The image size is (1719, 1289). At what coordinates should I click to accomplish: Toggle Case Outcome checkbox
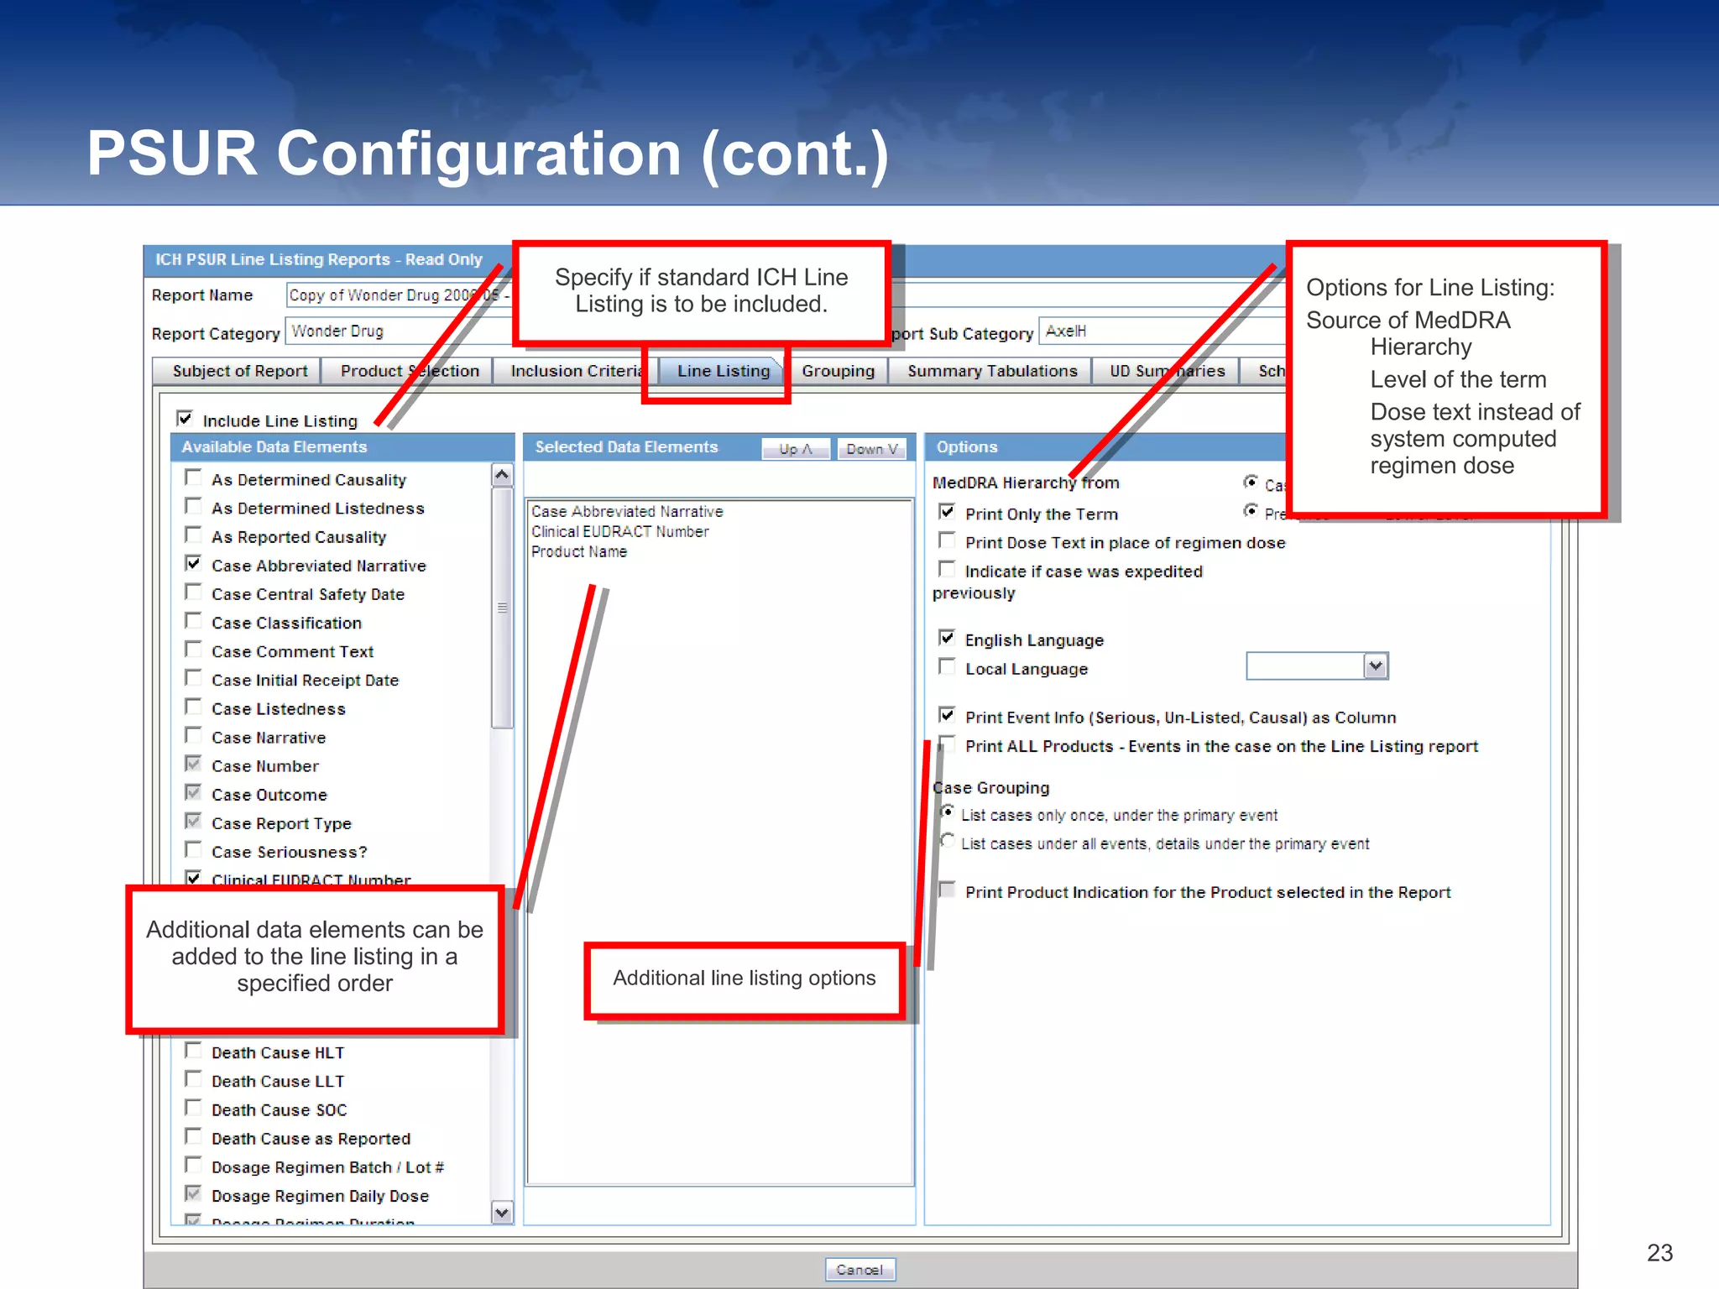[x=193, y=792]
